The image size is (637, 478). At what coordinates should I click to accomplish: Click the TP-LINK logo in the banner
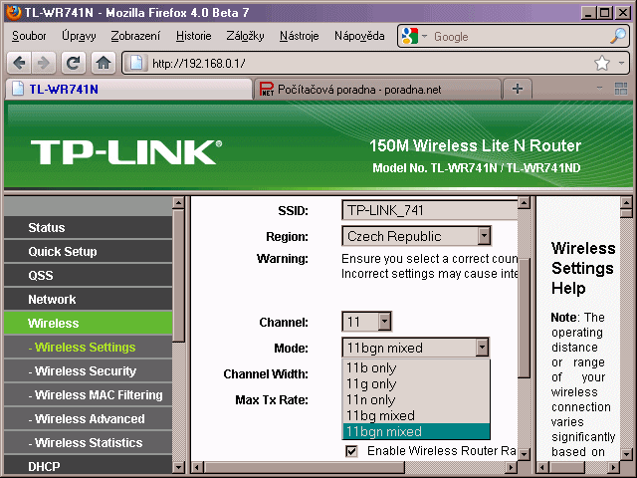(x=126, y=152)
